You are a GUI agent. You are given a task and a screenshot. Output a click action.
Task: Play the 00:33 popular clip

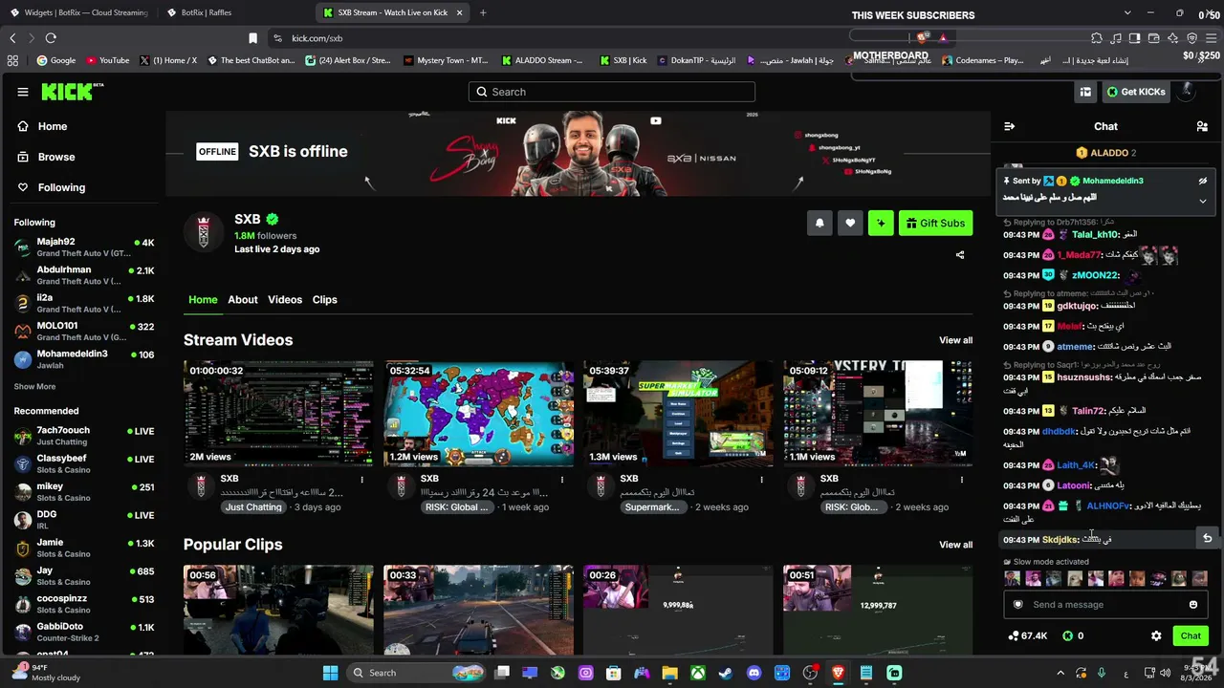pos(479,610)
